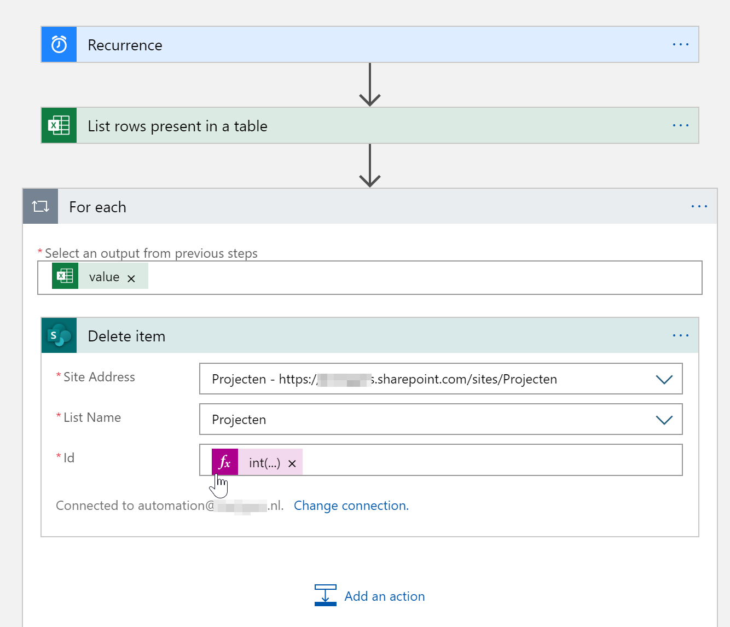Open the Delete item ellipsis menu

coord(681,335)
